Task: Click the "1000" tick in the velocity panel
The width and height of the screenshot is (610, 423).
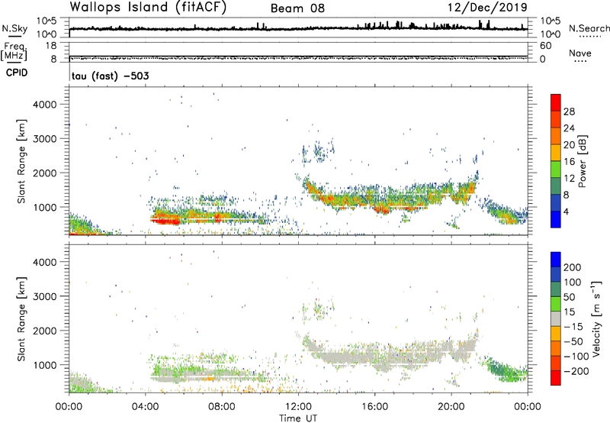Action: click(x=44, y=365)
